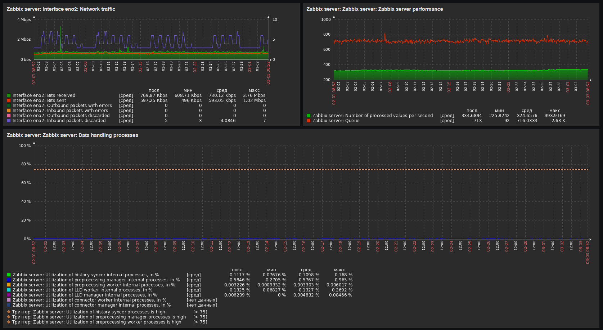
Task: Click the Zabbix server performance graph title
Action: [x=374, y=9]
